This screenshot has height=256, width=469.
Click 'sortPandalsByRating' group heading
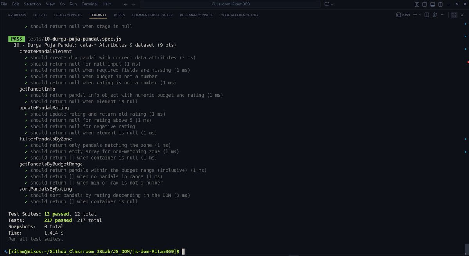pyautogui.click(x=45, y=189)
